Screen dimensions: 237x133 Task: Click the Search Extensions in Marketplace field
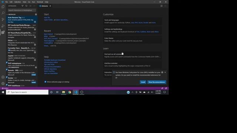click(x=22, y=10)
